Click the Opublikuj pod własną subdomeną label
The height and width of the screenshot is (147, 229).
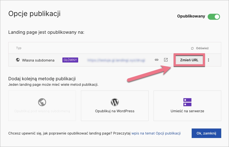[42, 111]
